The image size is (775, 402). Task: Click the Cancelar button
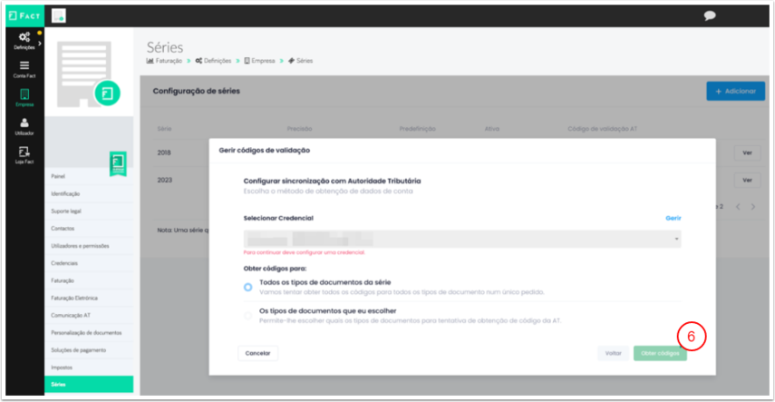point(258,354)
